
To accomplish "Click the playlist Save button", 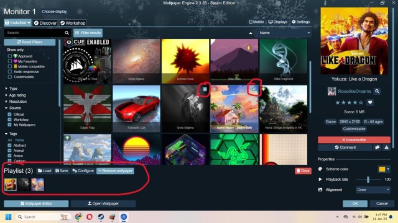I will pyautogui.click(x=62, y=171).
